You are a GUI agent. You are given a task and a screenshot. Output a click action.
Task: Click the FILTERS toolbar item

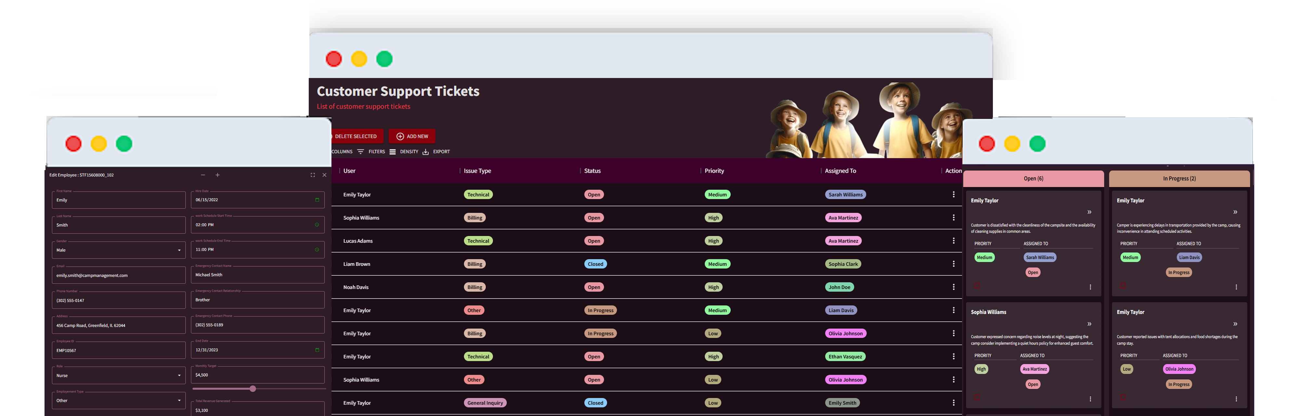(376, 151)
